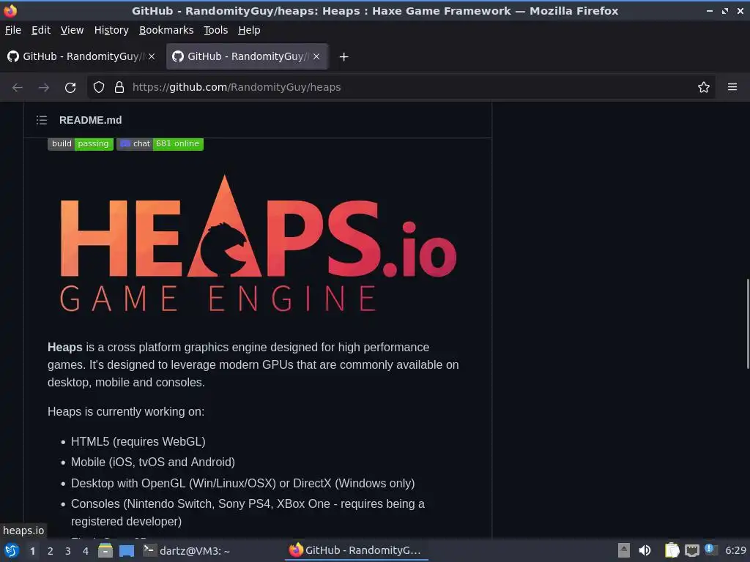Click the removable media eject tray icon
This screenshot has height=562, width=750.
623,550
